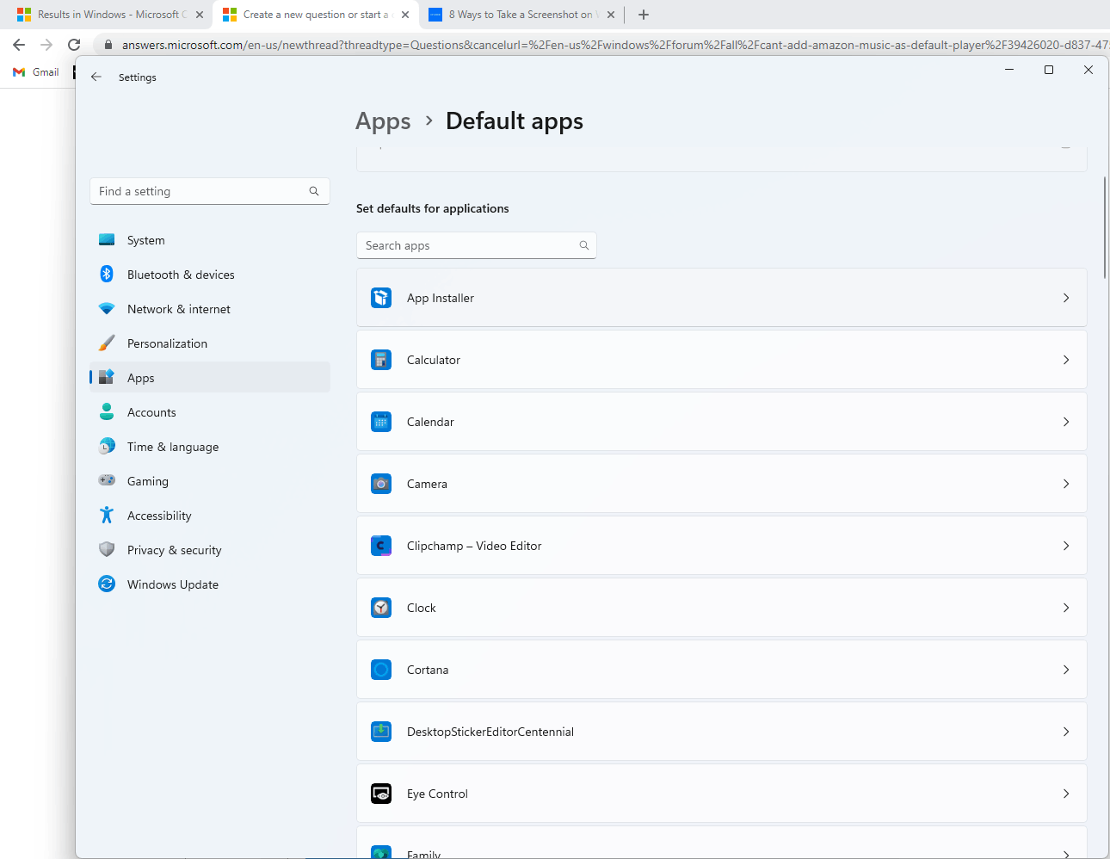Screen dimensions: 1110x859
Task: Click Apps breadcrumb link
Action: click(383, 121)
